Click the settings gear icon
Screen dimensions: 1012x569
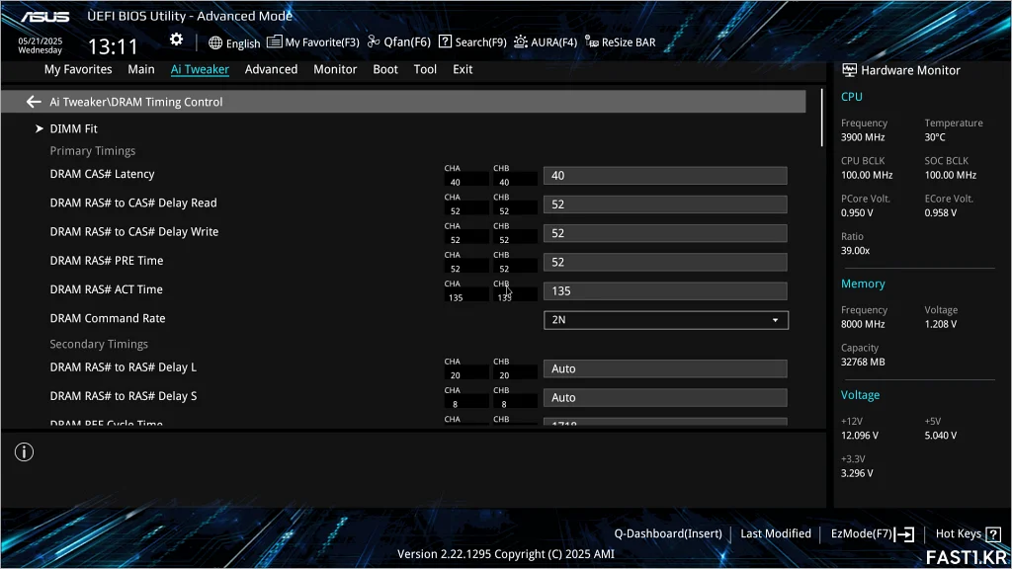pos(176,40)
